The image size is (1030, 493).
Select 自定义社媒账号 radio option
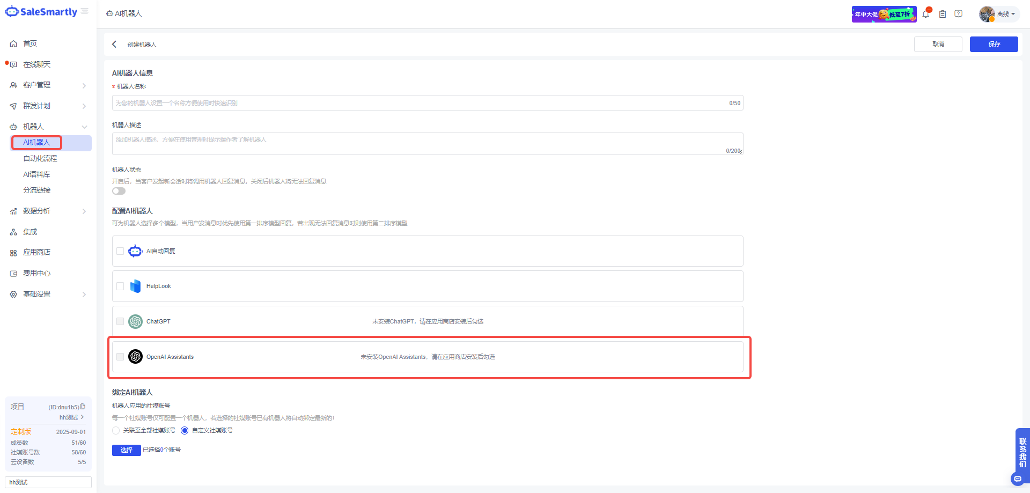pyautogui.click(x=185, y=430)
